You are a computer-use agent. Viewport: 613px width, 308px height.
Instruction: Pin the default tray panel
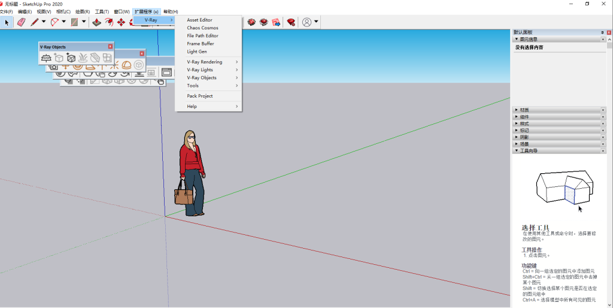tap(602, 32)
